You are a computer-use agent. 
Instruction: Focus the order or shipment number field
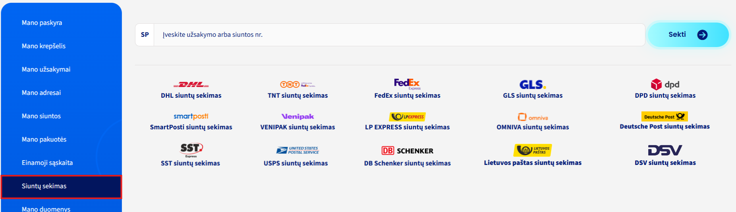coord(399,35)
